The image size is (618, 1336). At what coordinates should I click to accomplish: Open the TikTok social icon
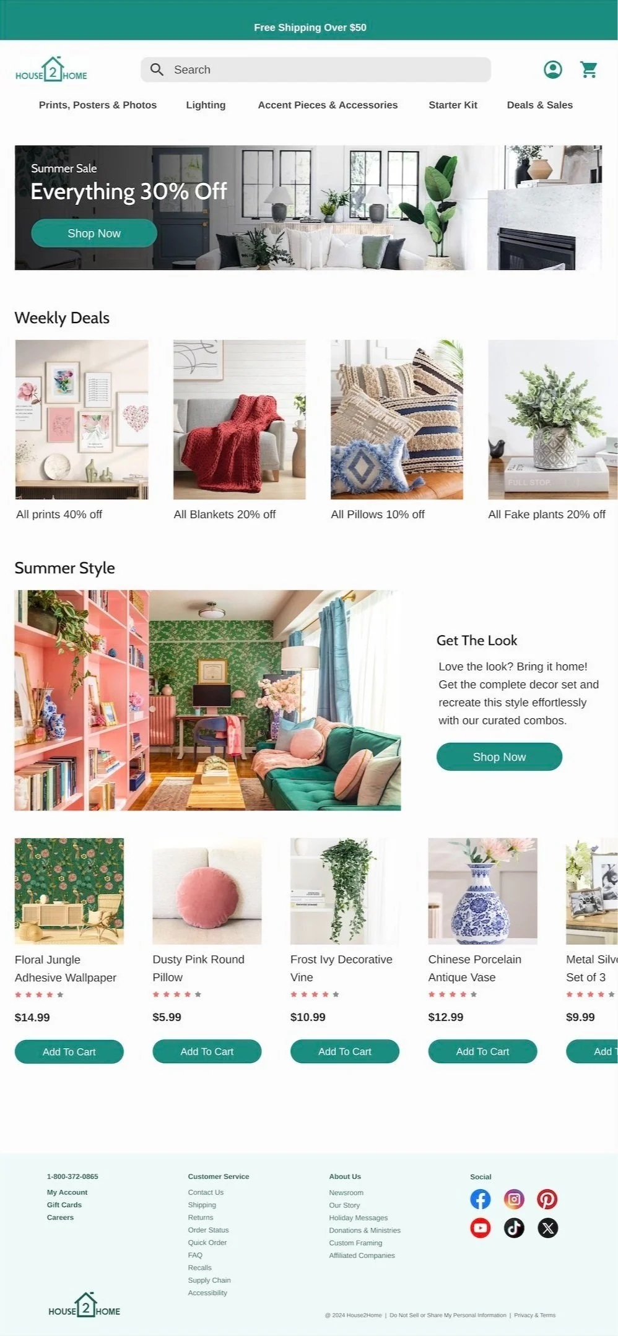514,1228
